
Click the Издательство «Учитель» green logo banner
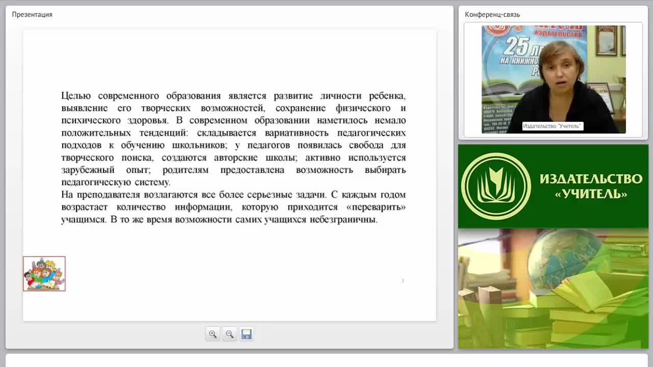click(553, 187)
